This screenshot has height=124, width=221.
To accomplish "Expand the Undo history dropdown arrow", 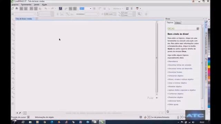I will [49, 9].
